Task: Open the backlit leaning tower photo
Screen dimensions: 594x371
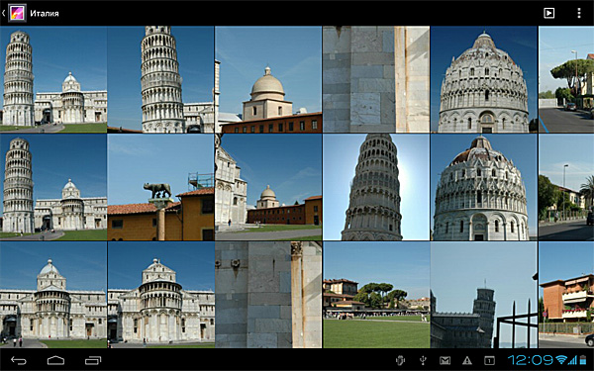Action: (376, 187)
